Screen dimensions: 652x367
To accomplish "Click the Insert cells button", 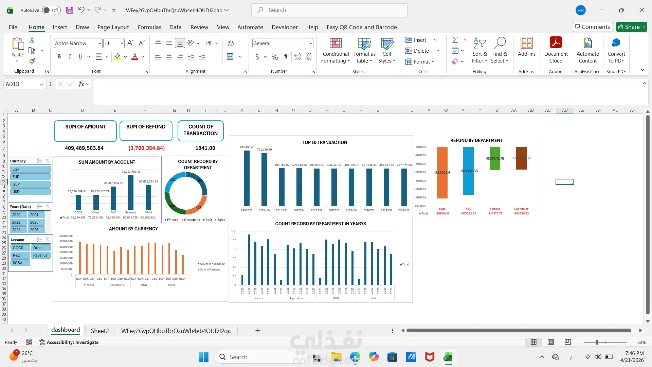I will 416,40.
